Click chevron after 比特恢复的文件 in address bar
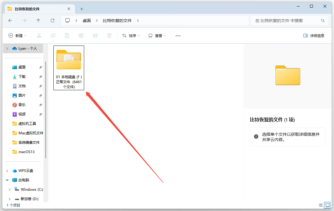This screenshot has width=334, height=211. [x=138, y=21]
